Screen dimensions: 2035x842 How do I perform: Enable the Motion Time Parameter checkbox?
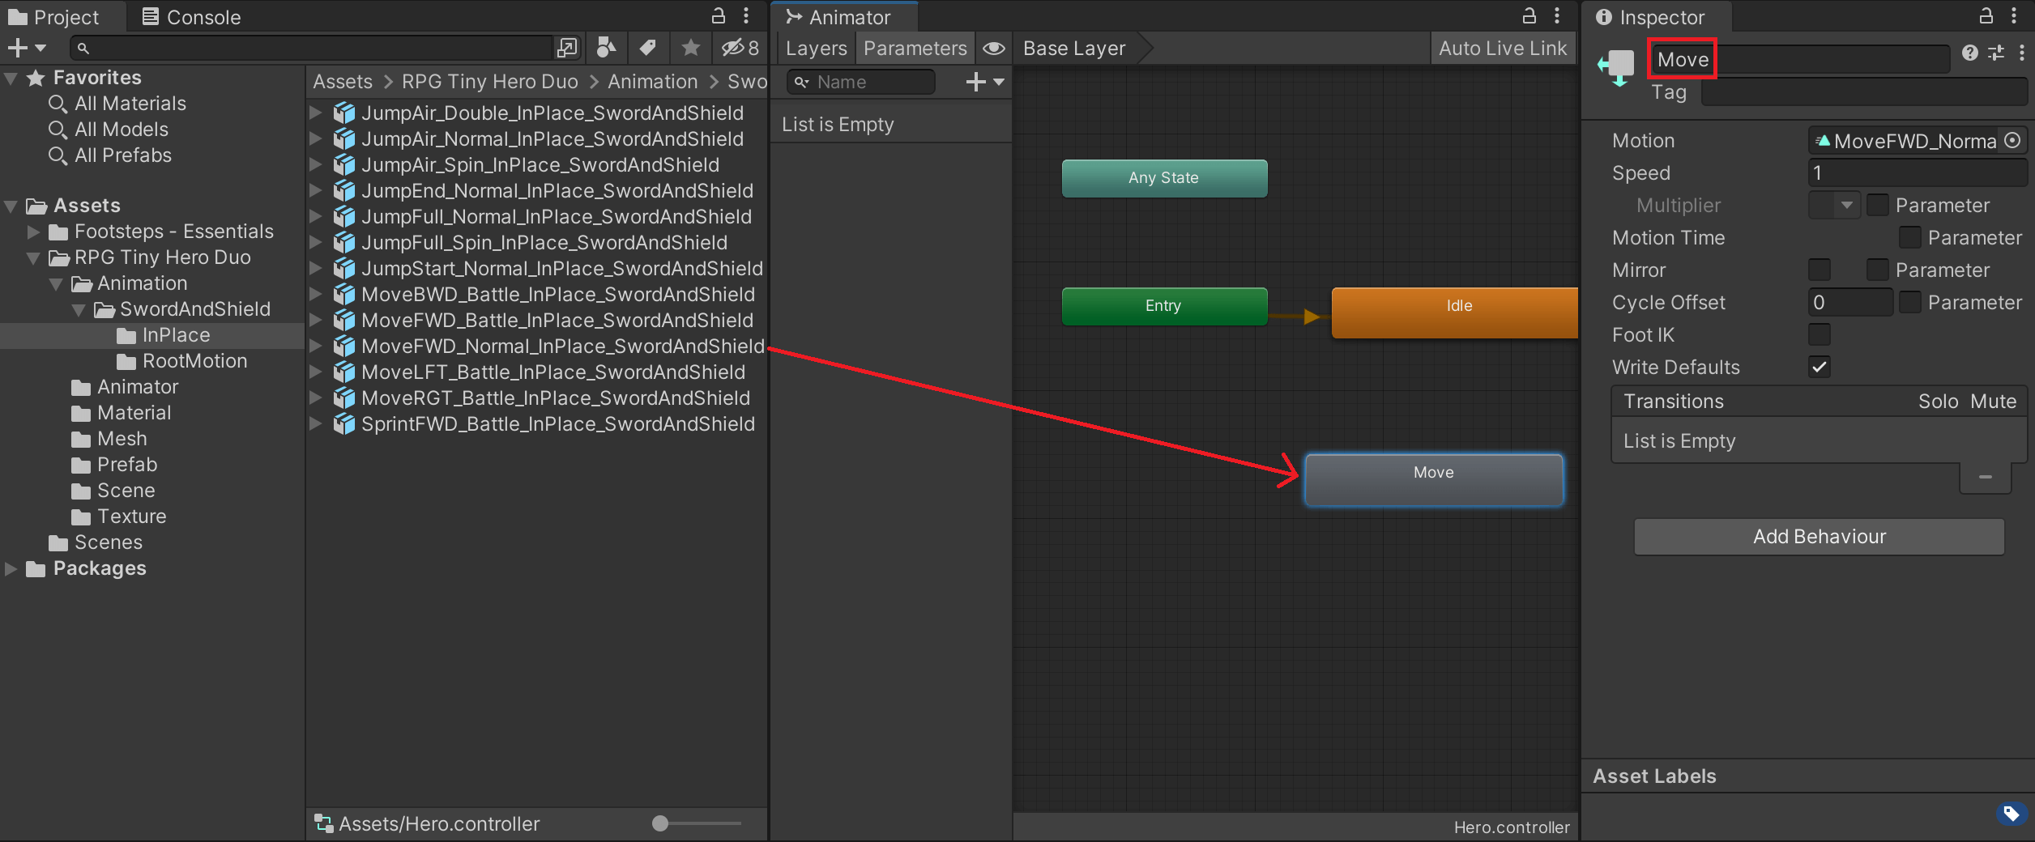click(x=1910, y=237)
